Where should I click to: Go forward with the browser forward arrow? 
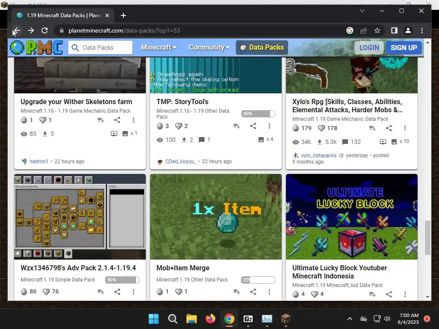[31, 30]
